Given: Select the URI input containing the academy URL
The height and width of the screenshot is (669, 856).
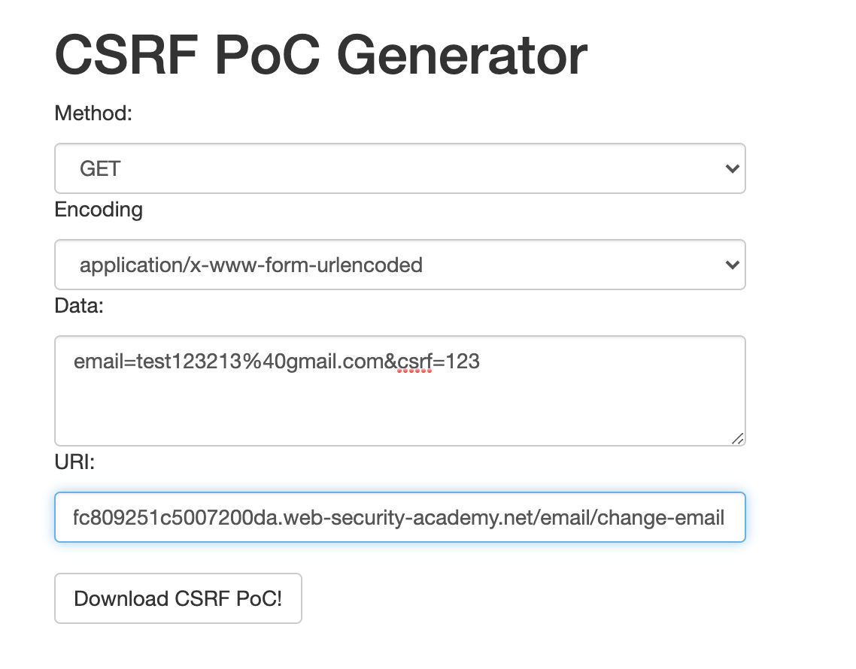Looking at the screenshot, I should tap(399, 517).
